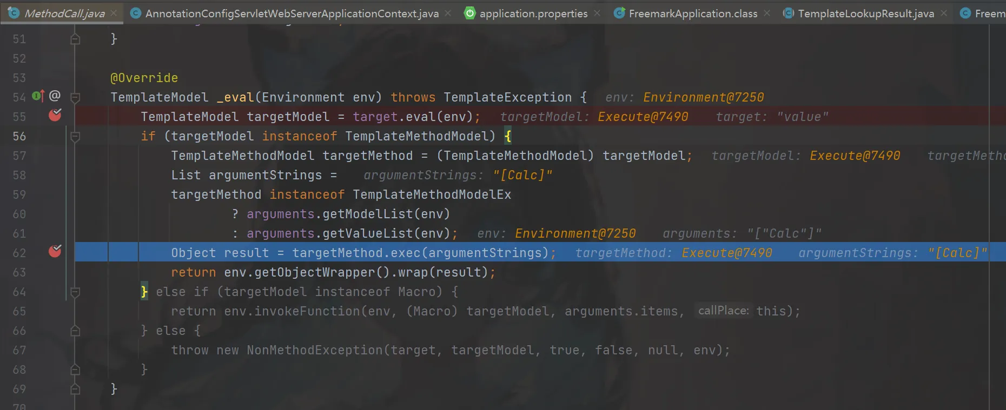This screenshot has width=1006, height=410.
Task: Open the TemplateLookupResult.java tab
Action: (865, 14)
